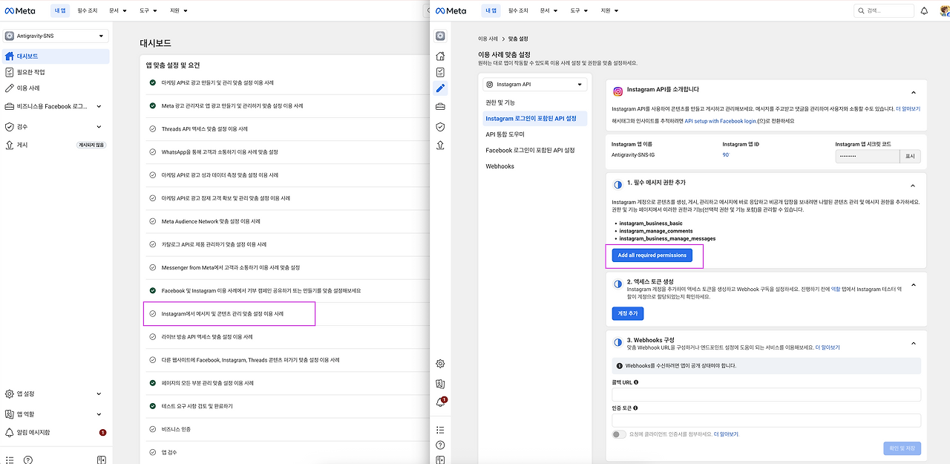The width and height of the screenshot is (950, 464).
Task: Click the Meta logo in the right window
Action: point(451,11)
